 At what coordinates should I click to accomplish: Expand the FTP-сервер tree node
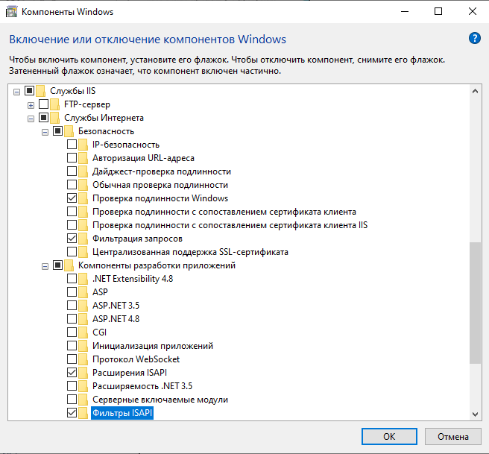[31, 104]
